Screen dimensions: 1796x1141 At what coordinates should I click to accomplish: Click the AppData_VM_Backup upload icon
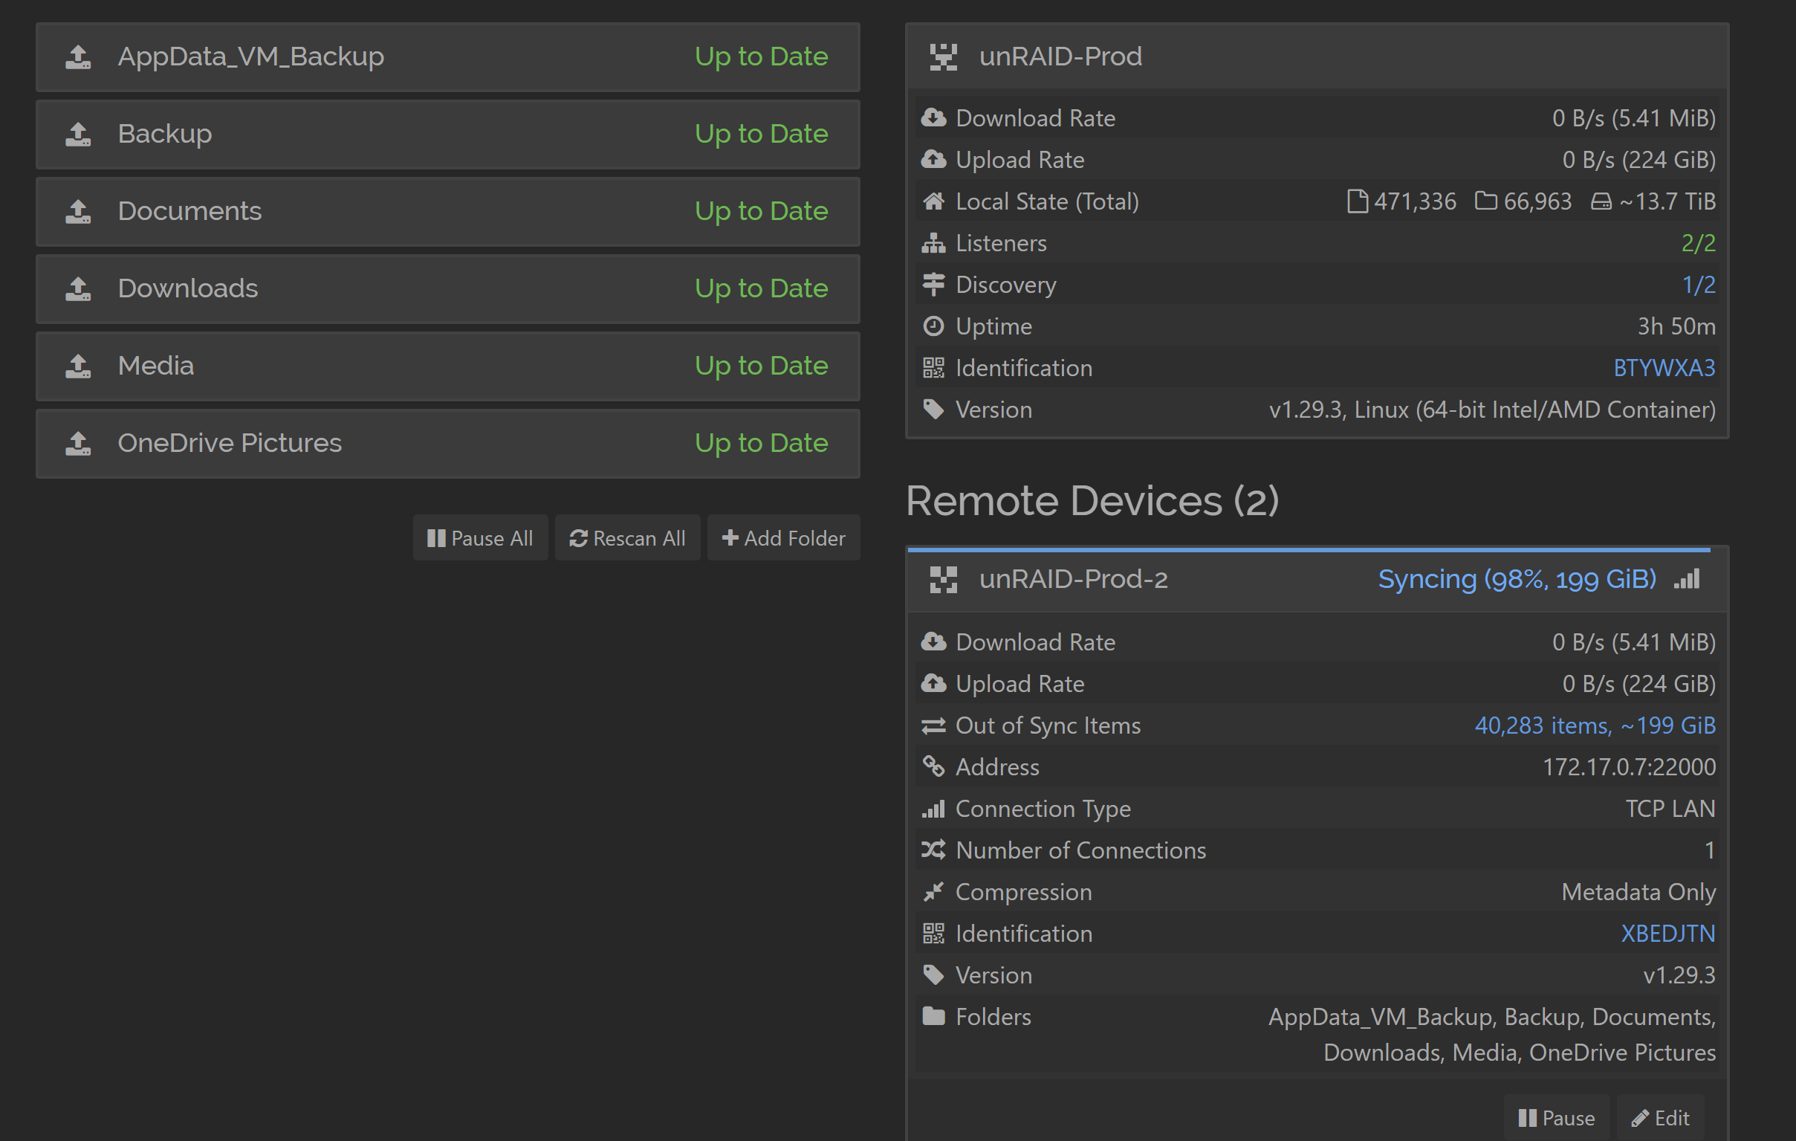(78, 56)
